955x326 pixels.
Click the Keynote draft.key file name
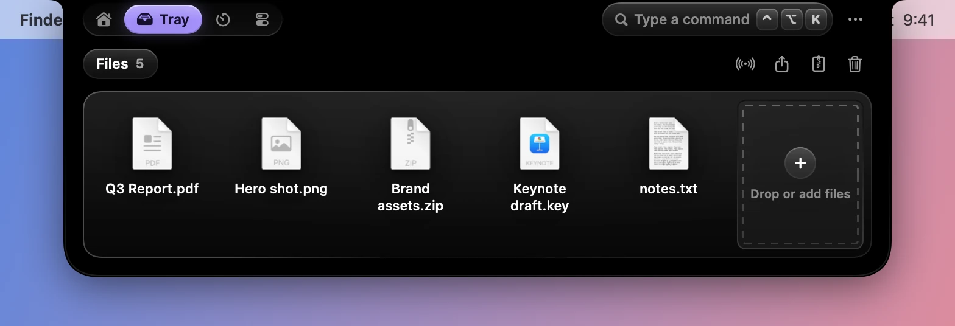click(540, 197)
